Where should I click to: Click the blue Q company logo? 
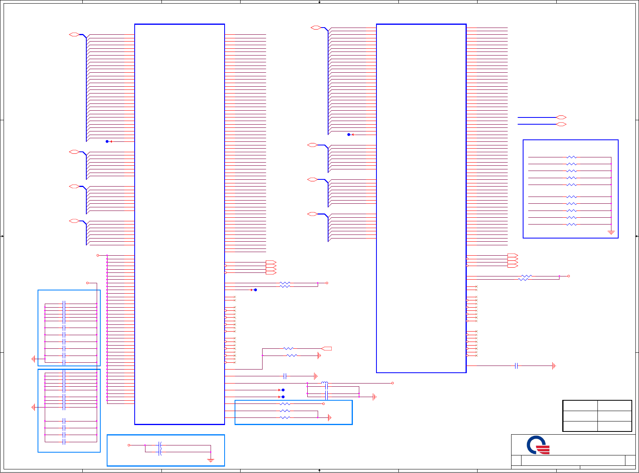pos(538,445)
